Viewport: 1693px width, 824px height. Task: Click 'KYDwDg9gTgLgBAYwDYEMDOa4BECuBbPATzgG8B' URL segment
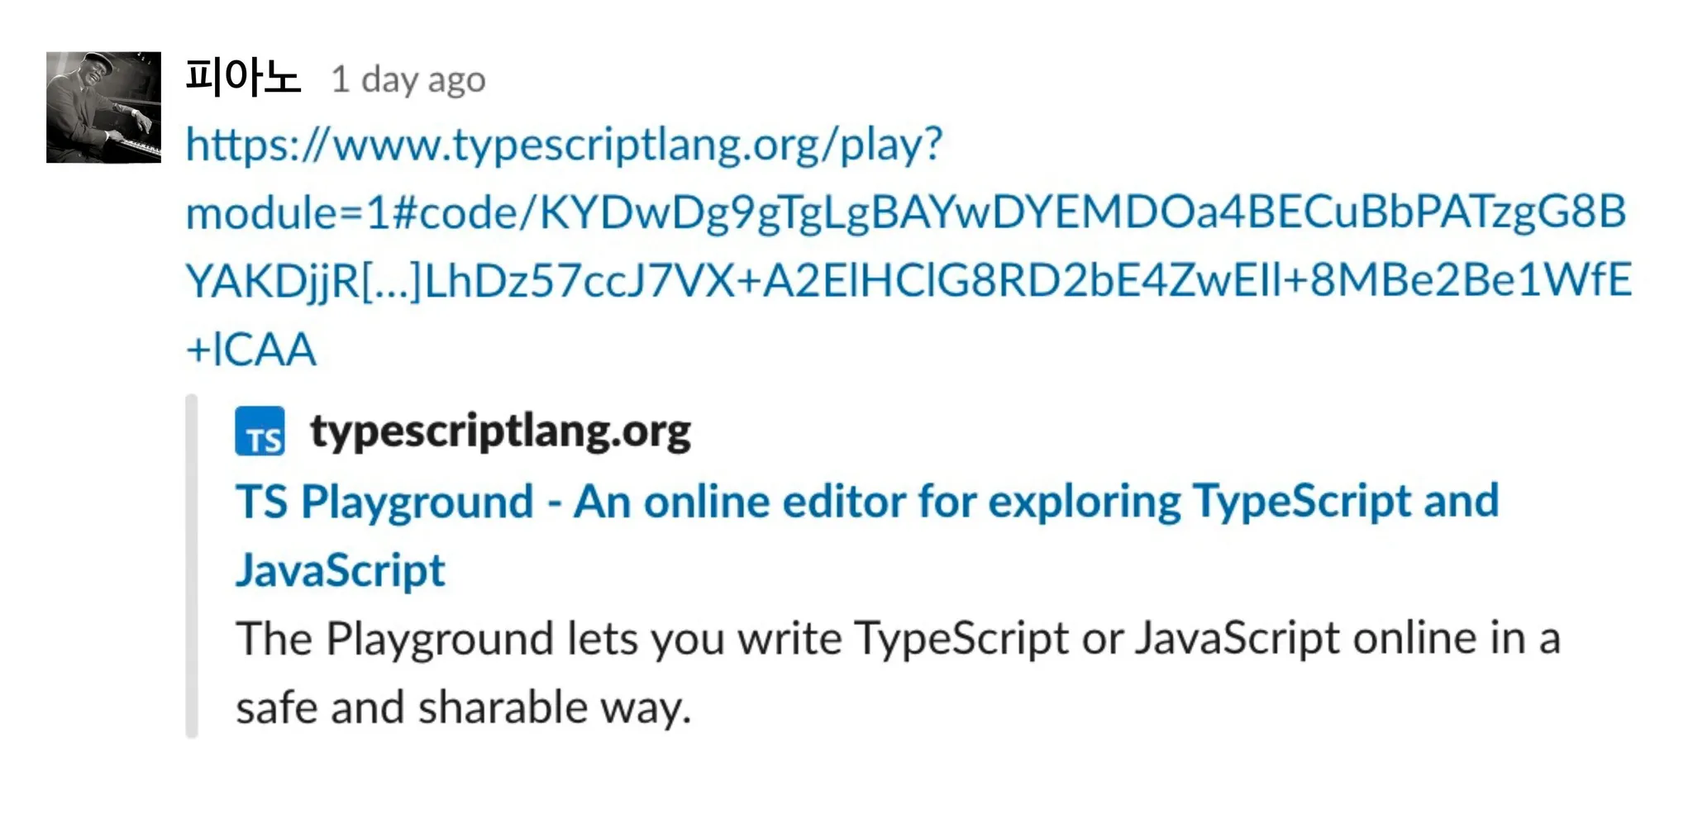pos(1083,212)
